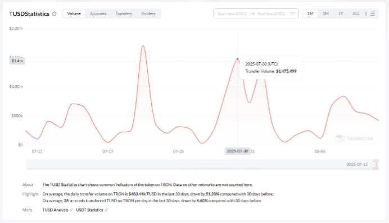Click the timeline zoom slider bar
The width and height of the screenshot is (389, 223).
pyautogui.click(x=202, y=164)
